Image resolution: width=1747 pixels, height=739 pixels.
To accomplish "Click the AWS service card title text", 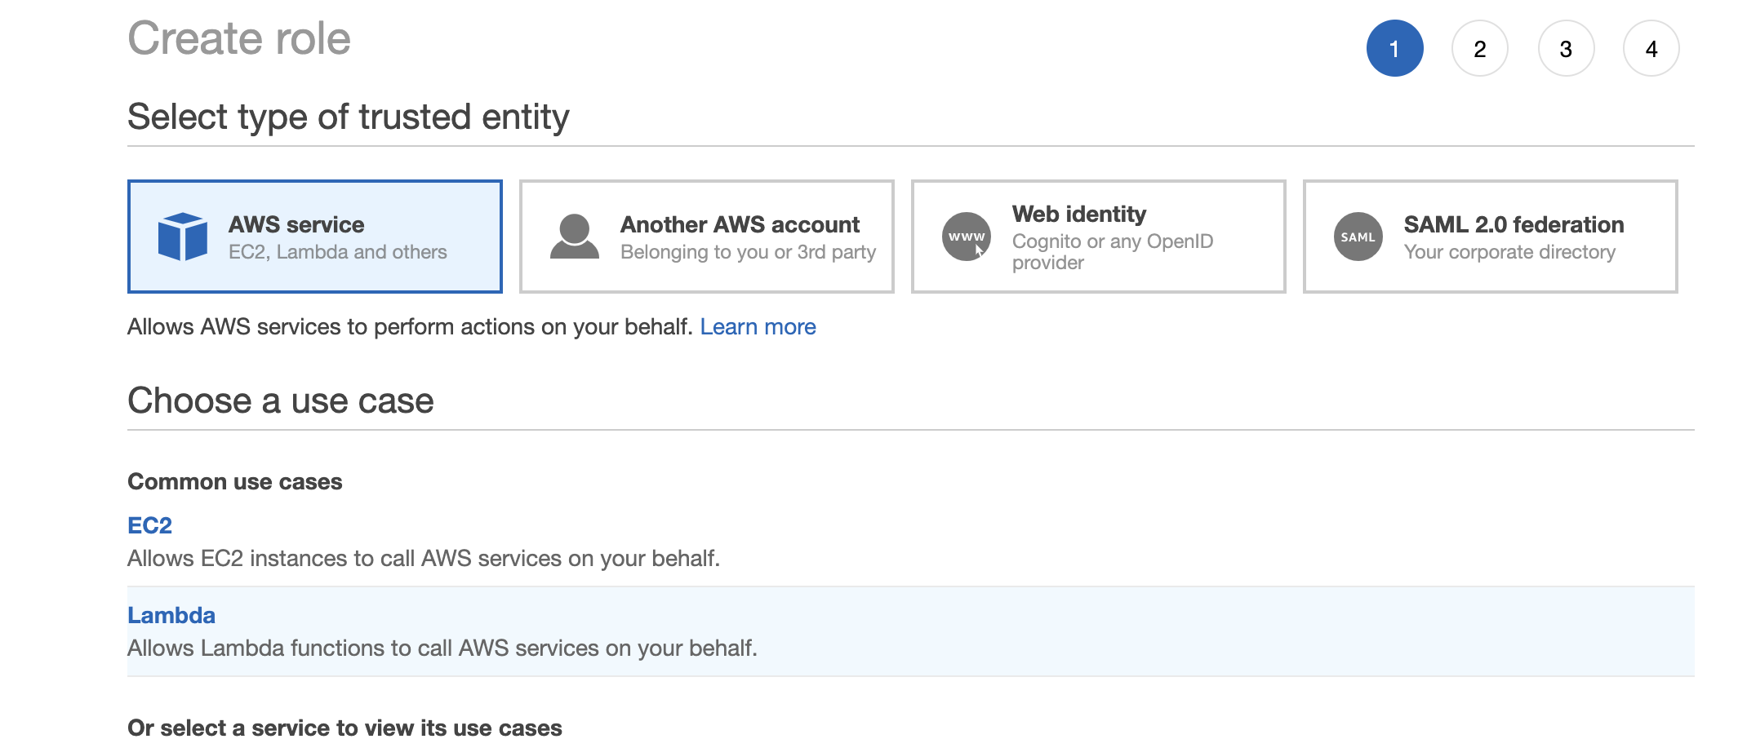I will pyautogui.click(x=296, y=224).
